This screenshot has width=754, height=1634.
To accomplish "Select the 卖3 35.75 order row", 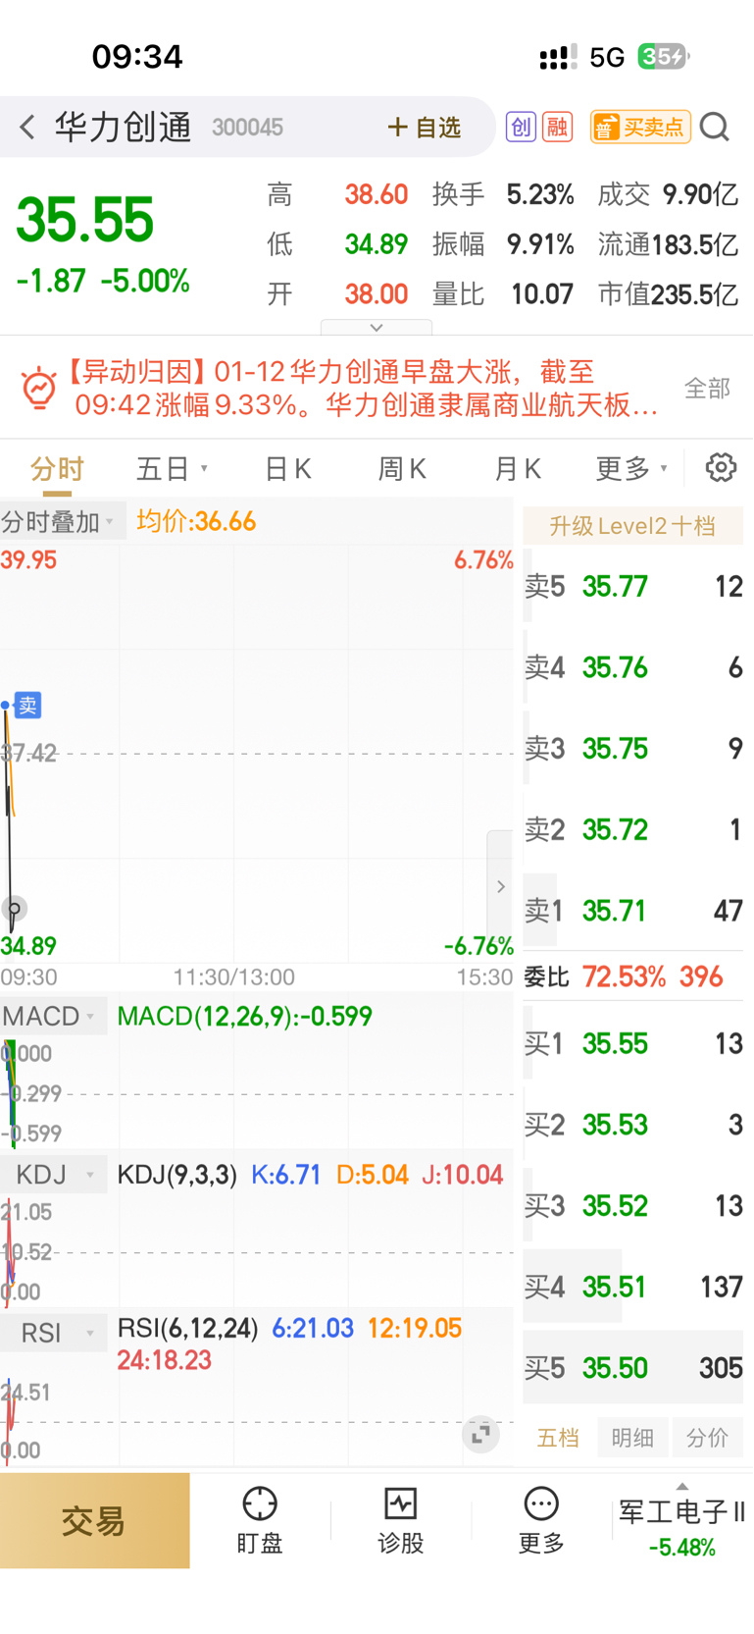I will coord(632,750).
